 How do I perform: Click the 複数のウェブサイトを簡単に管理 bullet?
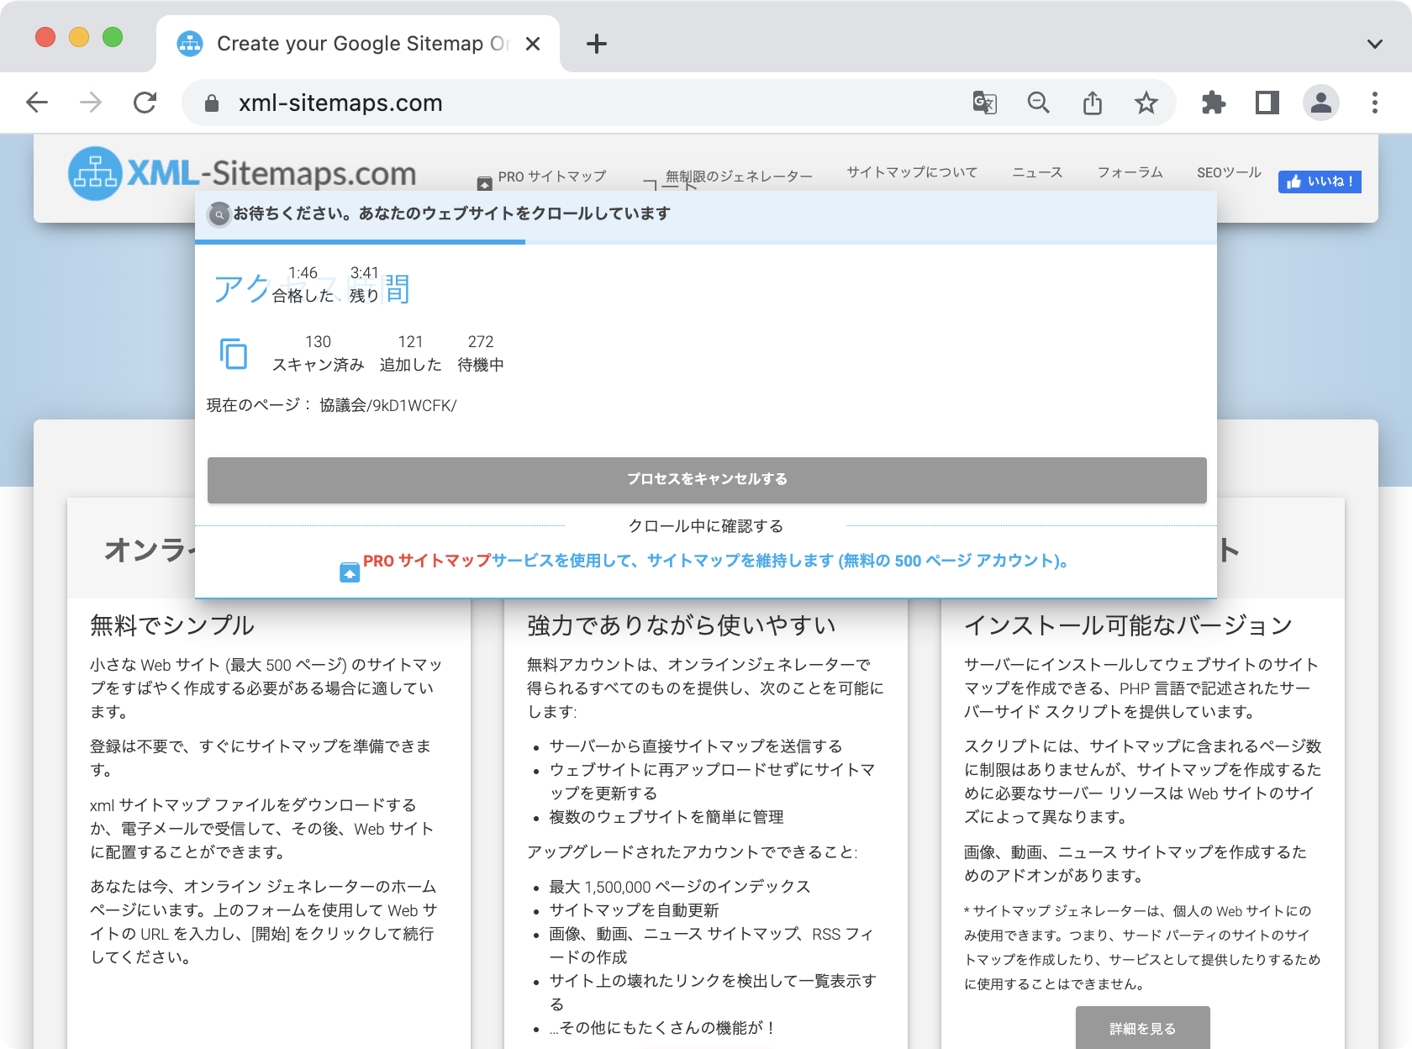tap(666, 817)
